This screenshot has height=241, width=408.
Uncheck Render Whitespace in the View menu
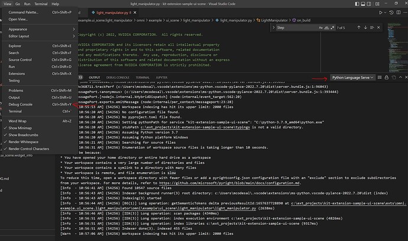point(40,142)
